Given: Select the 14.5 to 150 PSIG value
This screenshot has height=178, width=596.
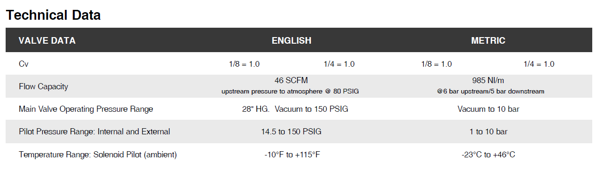Looking at the screenshot, I should click(x=291, y=132).
